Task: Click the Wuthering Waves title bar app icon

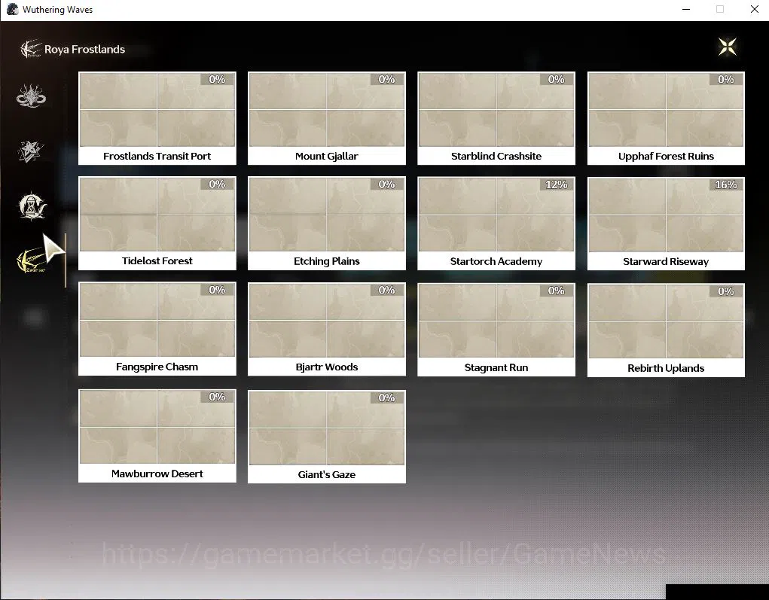Action: pos(12,9)
